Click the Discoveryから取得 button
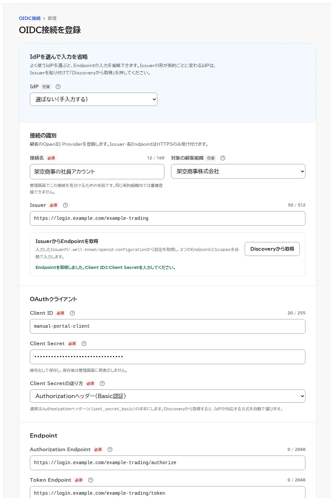Screen dimensions: 335x498 pos(272,249)
